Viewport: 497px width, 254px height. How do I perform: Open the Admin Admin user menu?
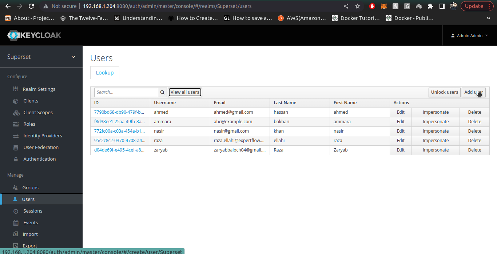[469, 35]
